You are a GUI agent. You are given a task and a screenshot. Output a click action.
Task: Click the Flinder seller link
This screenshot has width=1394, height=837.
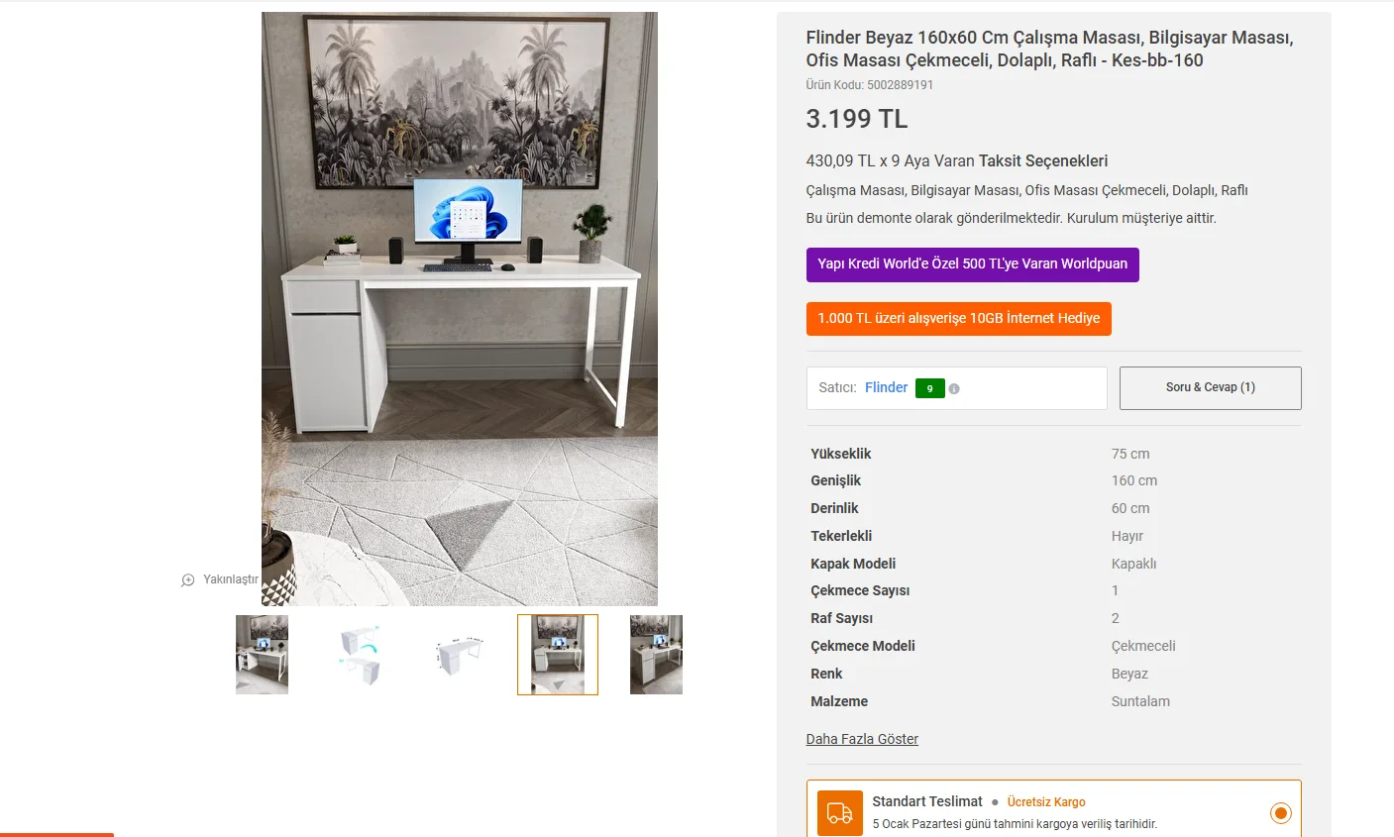[886, 387]
